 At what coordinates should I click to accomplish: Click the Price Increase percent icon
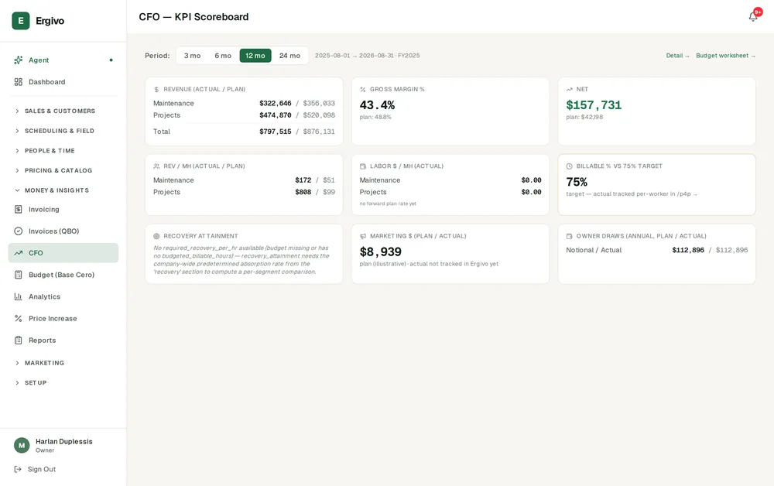(x=19, y=318)
